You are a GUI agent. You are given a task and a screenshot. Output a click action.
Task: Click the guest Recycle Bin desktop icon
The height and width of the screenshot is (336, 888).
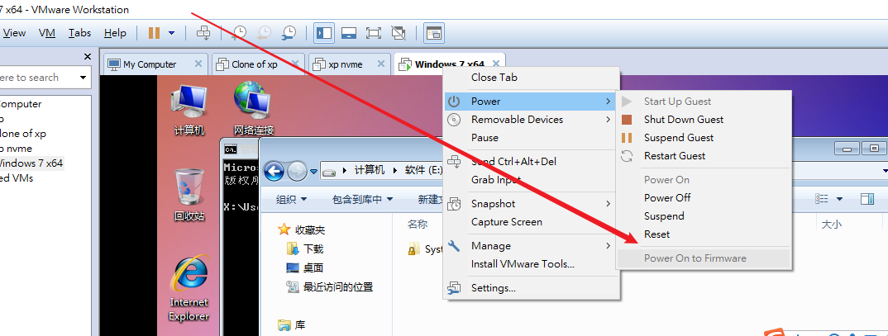pyautogui.click(x=189, y=195)
